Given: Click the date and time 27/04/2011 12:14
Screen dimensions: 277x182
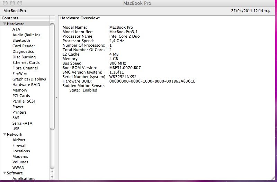Looking at the screenshot, I should pos(251,11).
